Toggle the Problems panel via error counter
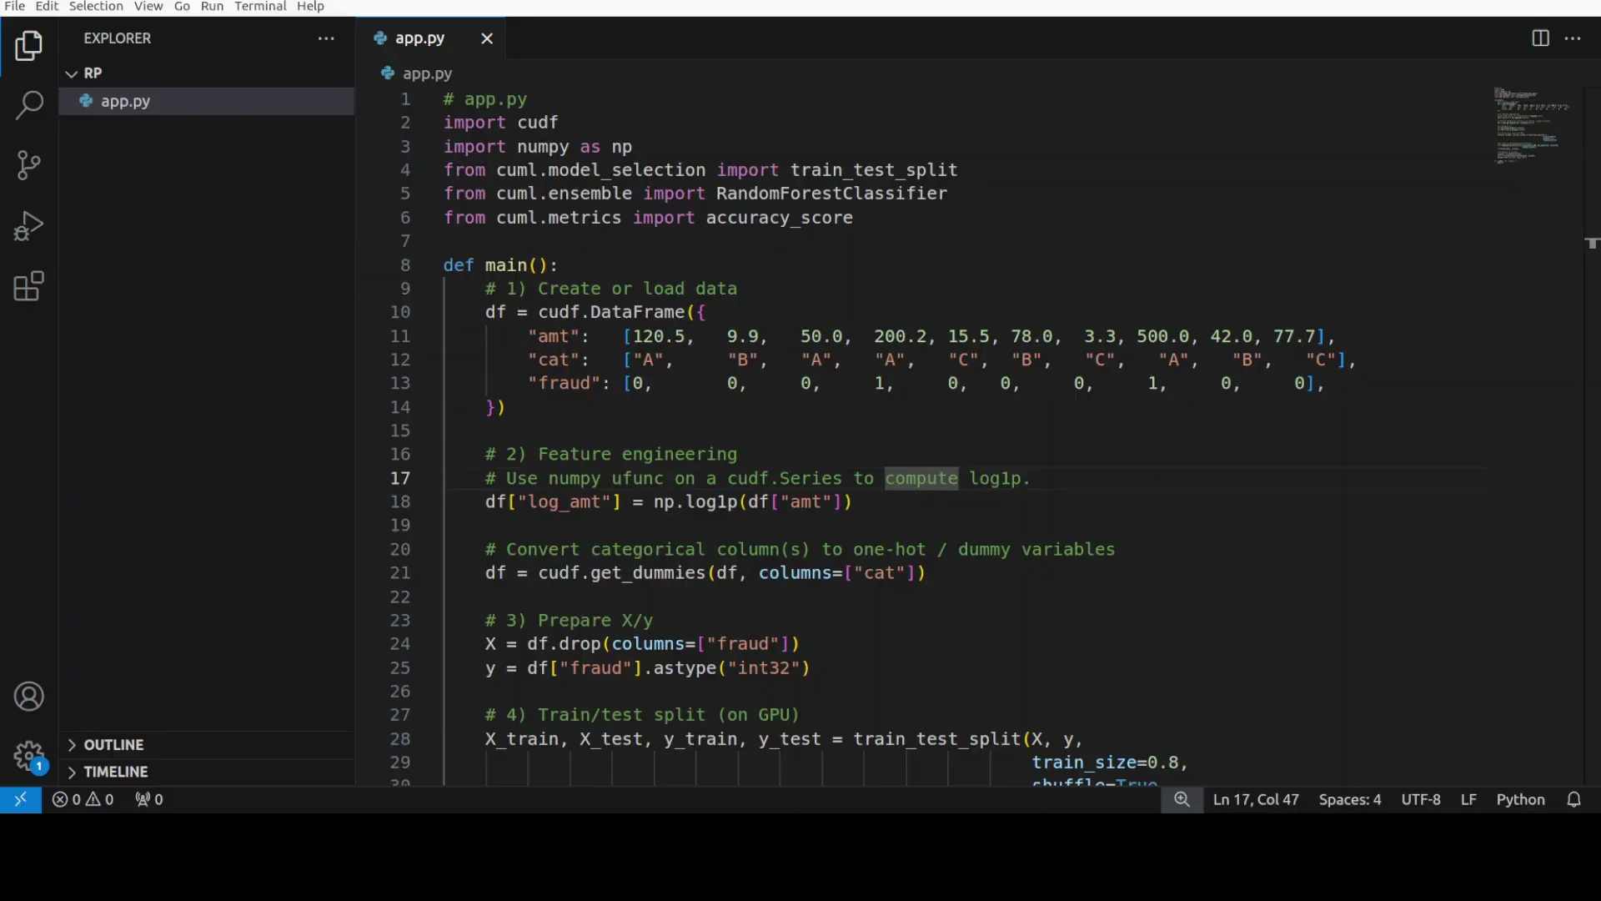This screenshot has width=1601, height=901. 83,799
